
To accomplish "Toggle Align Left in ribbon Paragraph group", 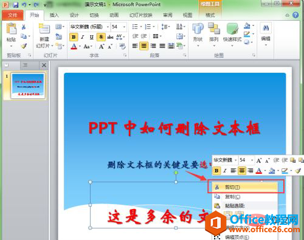I will [x=135, y=46].
